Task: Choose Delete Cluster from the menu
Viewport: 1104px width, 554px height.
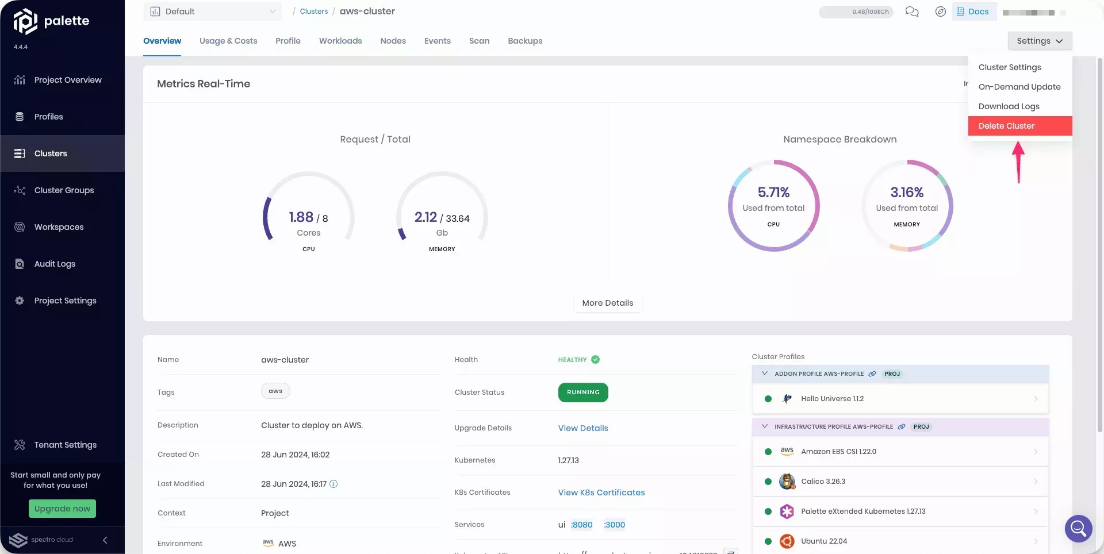Action: coord(1020,126)
